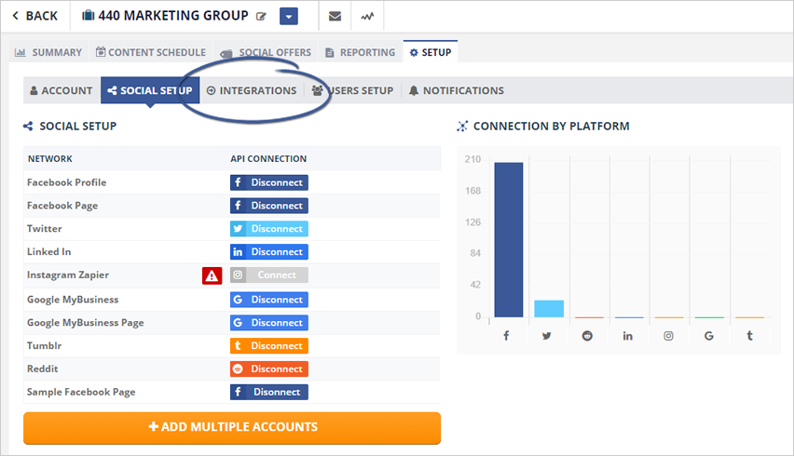Click the envelope mail icon in header
The width and height of the screenshot is (794, 456).
335,16
